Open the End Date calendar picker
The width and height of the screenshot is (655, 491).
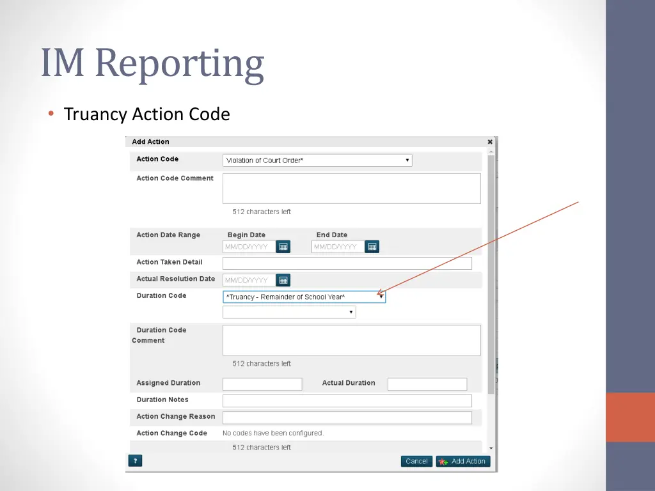coord(372,247)
